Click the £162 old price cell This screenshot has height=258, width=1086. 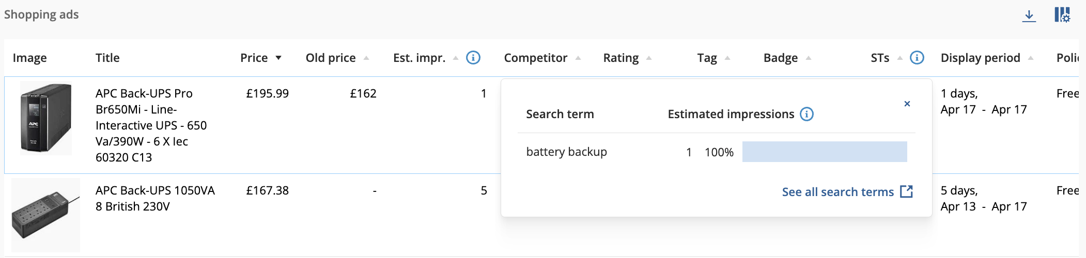[x=363, y=93]
